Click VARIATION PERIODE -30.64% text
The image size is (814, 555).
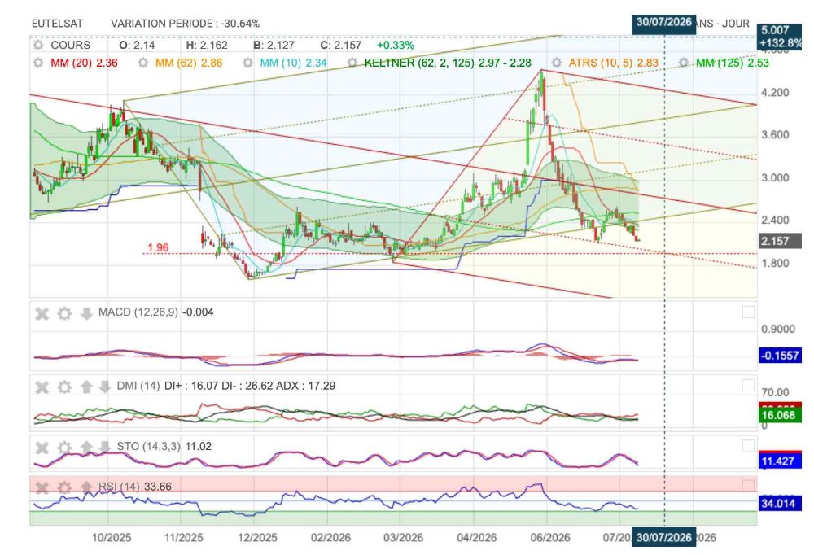(185, 24)
